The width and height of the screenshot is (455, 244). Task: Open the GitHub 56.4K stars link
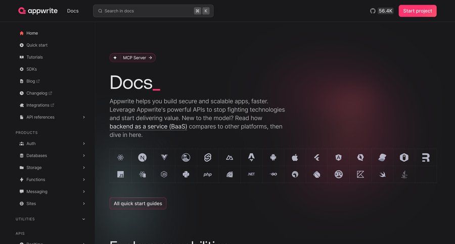pos(382,11)
